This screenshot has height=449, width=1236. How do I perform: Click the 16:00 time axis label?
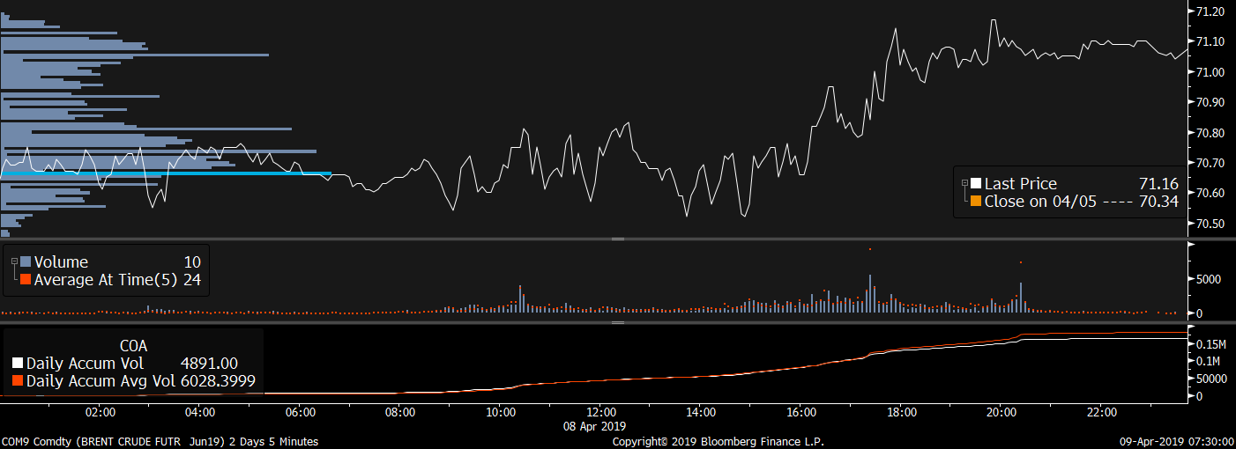tap(801, 413)
